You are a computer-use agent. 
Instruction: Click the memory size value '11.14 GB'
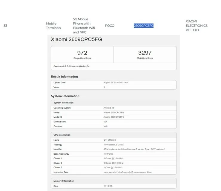pyautogui.click(x=108, y=186)
